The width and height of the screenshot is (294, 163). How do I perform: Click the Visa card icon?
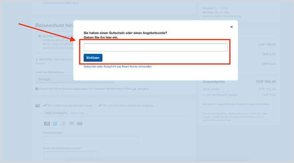pyautogui.click(x=72, y=123)
